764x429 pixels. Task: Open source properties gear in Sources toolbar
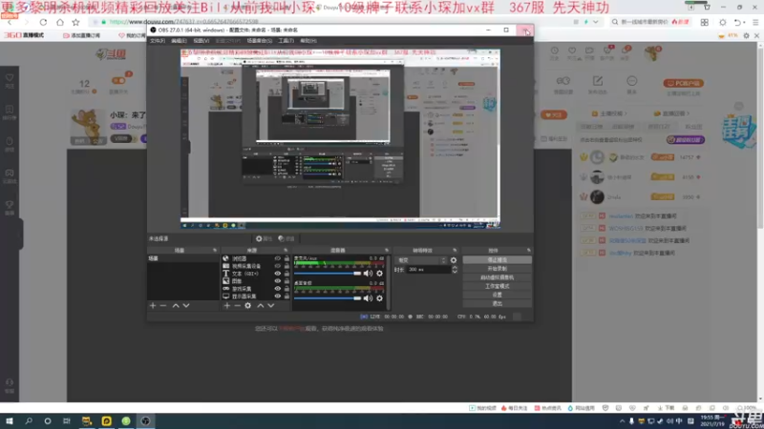(x=248, y=305)
